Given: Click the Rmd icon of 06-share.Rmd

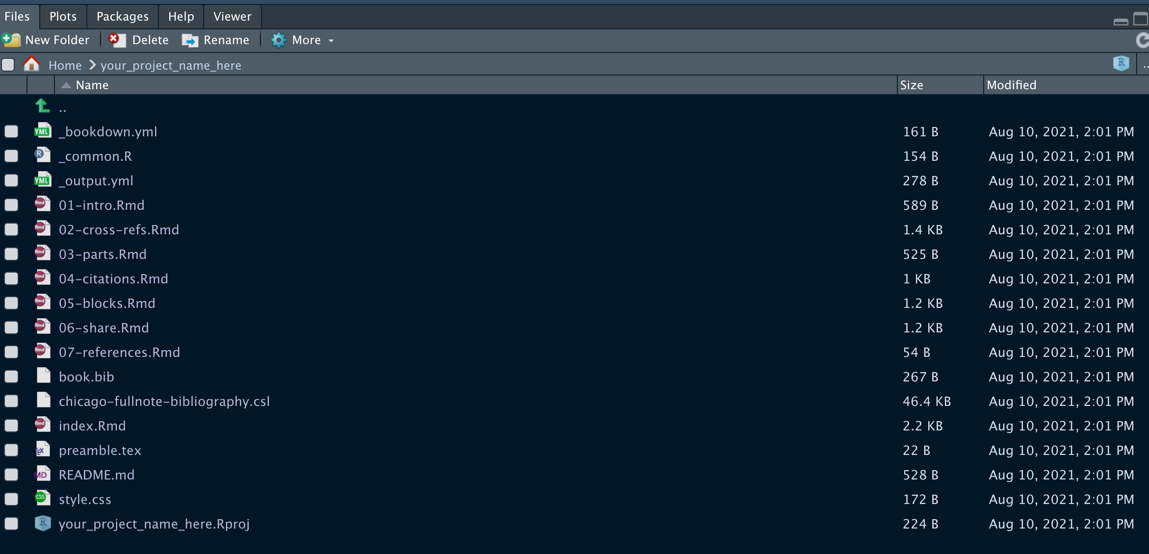Looking at the screenshot, I should coord(43,327).
